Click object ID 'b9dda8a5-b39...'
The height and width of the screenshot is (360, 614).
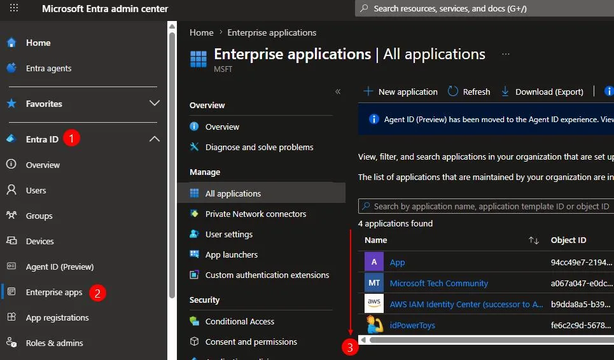tap(580, 304)
